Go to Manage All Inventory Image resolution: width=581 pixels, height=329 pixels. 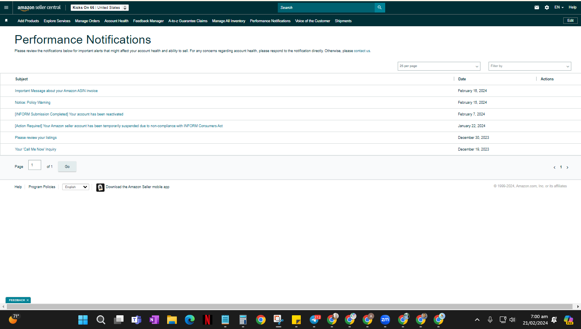[x=229, y=21]
